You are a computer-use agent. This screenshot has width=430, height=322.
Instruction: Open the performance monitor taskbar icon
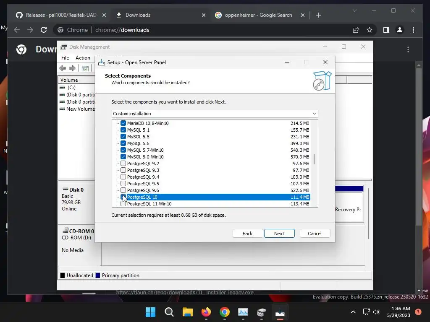pos(243,312)
